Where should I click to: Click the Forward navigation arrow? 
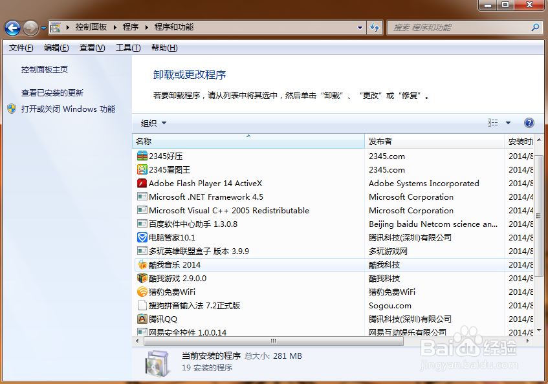pos(31,28)
